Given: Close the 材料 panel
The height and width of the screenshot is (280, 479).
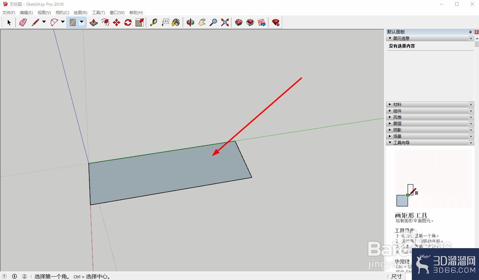Looking at the screenshot, I should point(471,105).
